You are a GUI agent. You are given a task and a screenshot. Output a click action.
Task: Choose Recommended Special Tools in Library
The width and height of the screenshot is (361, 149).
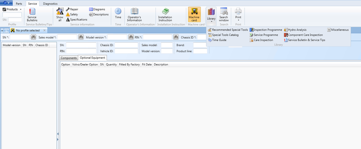pos(228,30)
